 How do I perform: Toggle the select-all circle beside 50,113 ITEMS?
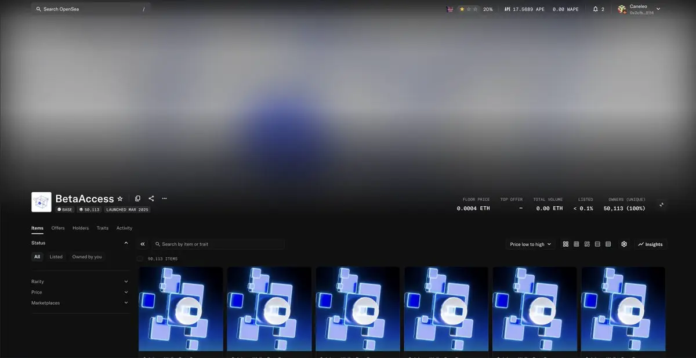click(140, 258)
